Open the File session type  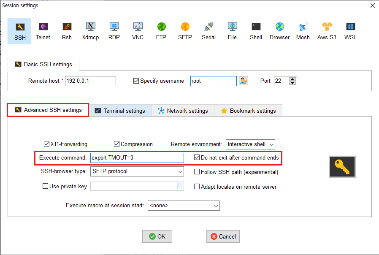click(232, 31)
